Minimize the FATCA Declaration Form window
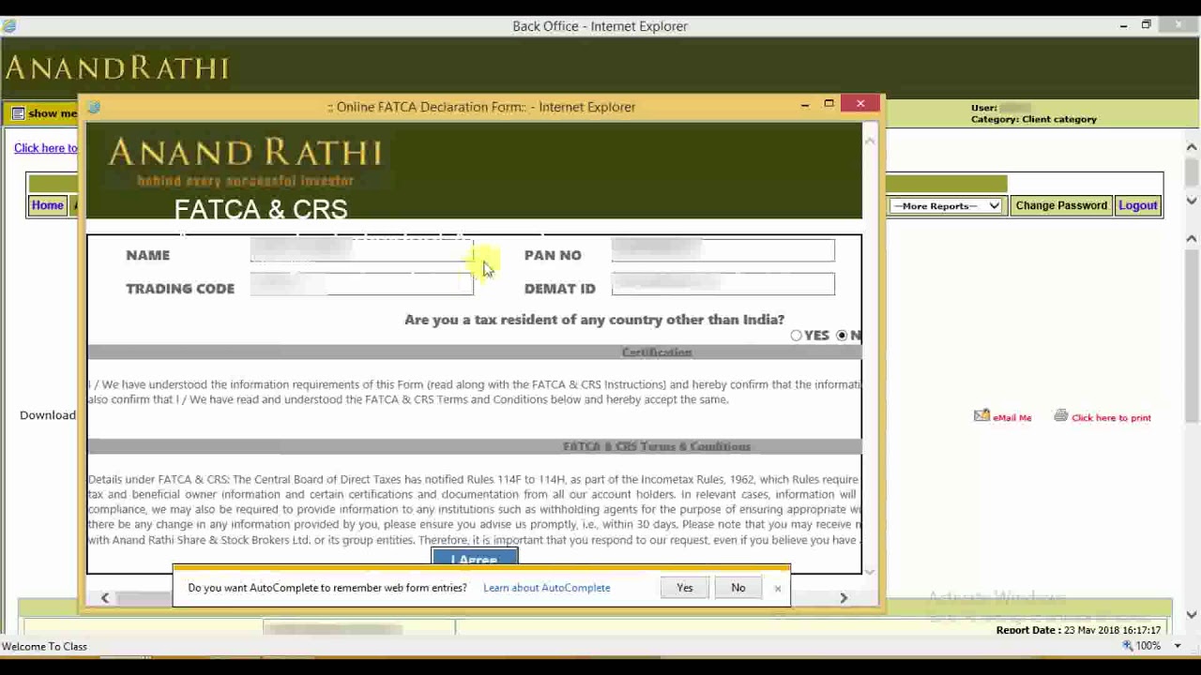This screenshot has width=1201, height=675. (804, 105)
